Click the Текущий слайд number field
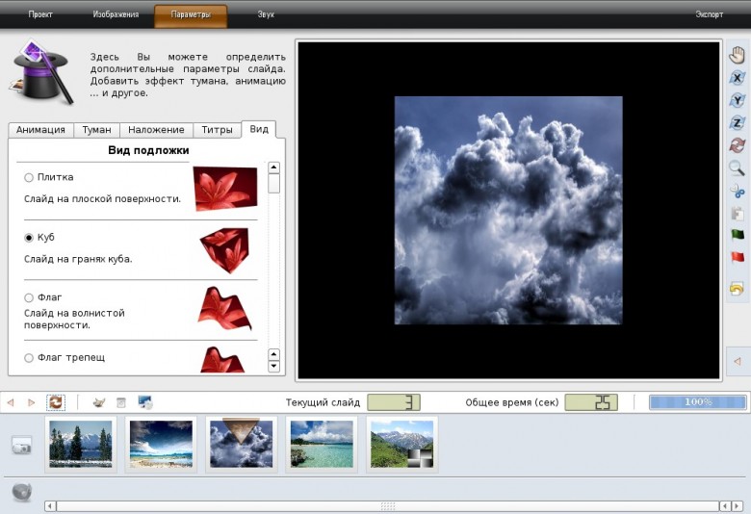This screenshot has width=751, height=514. 394,402
